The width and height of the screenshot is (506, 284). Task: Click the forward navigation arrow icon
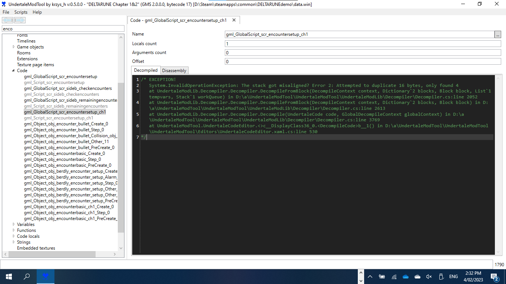click(x=19, y=20)
